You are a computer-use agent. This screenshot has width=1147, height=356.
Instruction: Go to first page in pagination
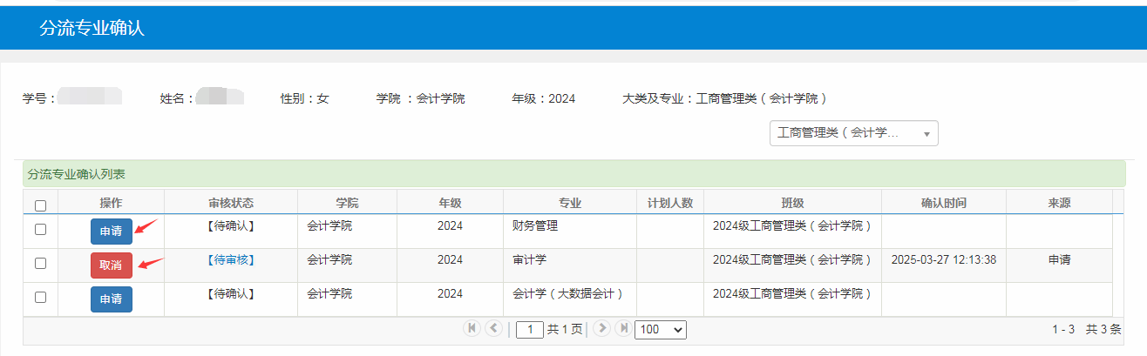[x=472, y=328]
